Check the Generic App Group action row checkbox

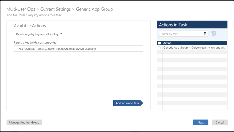coord(159,48)
